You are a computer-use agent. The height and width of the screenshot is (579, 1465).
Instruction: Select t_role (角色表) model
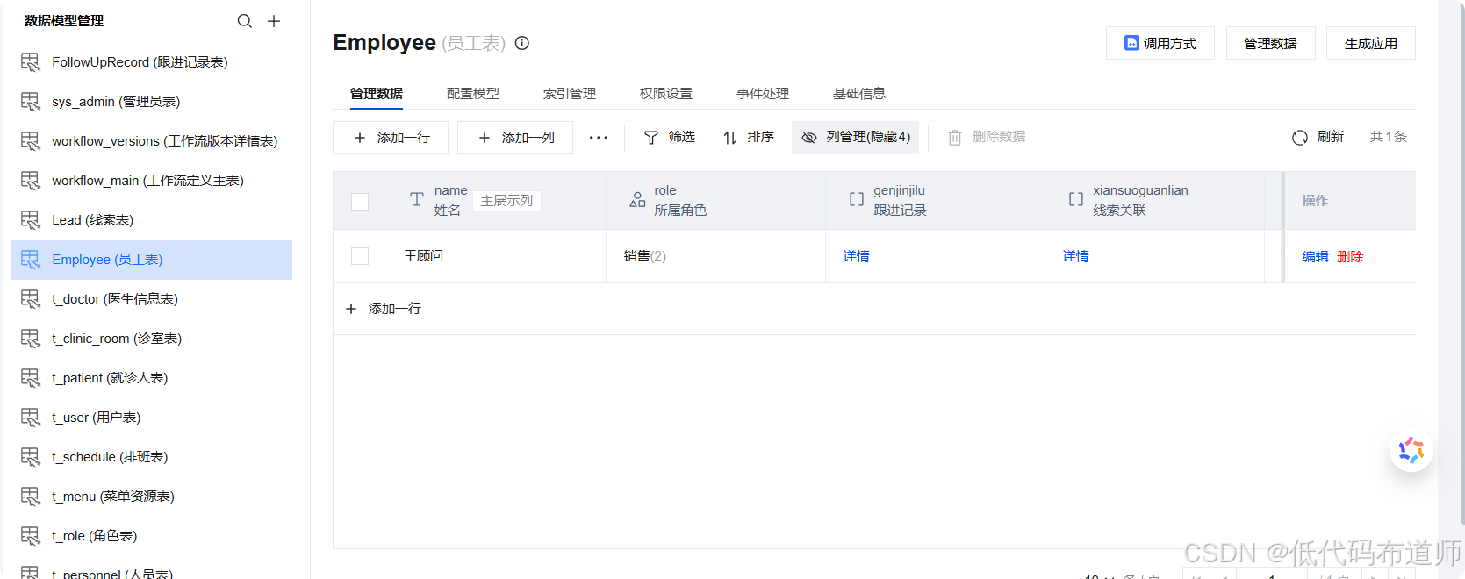tap(152, 536)
